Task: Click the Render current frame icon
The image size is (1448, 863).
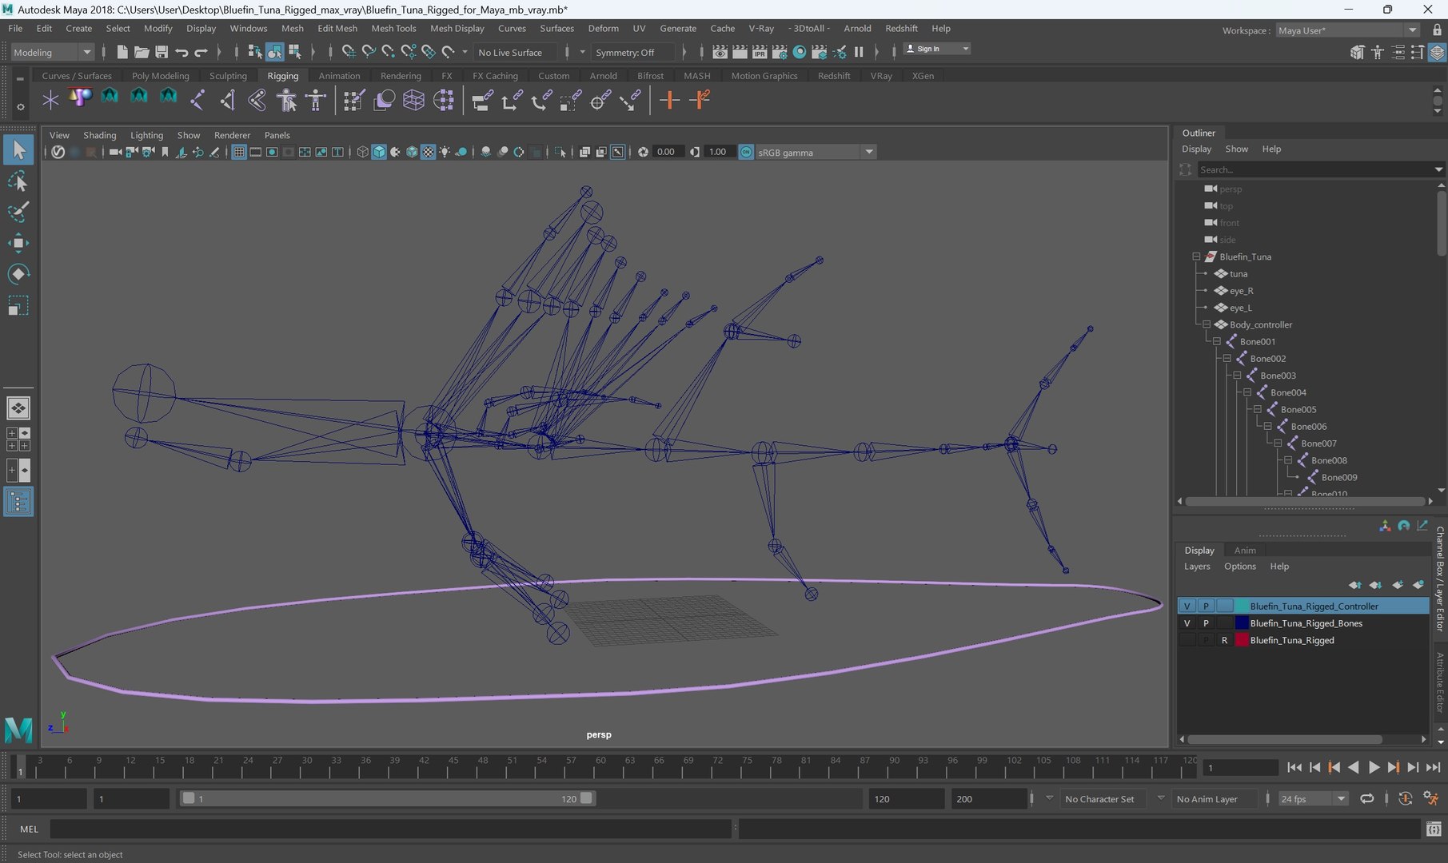Action: tap(740, 52)
